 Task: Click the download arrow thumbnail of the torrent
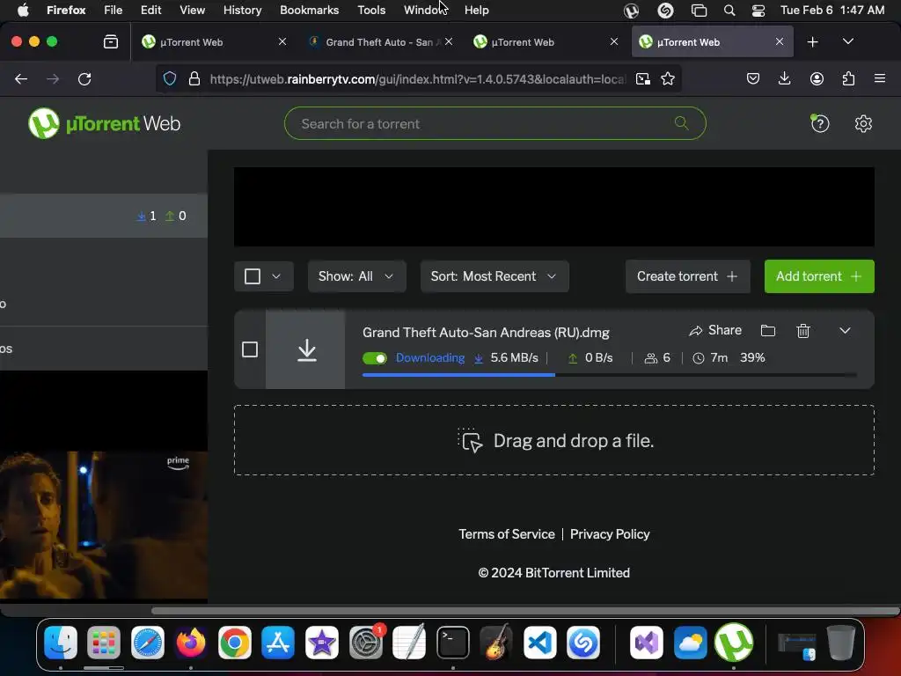coord(305,349)
